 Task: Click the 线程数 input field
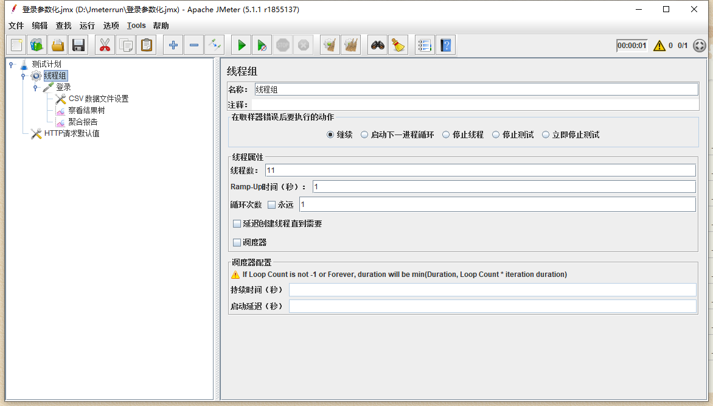click(x=480, y=170)
